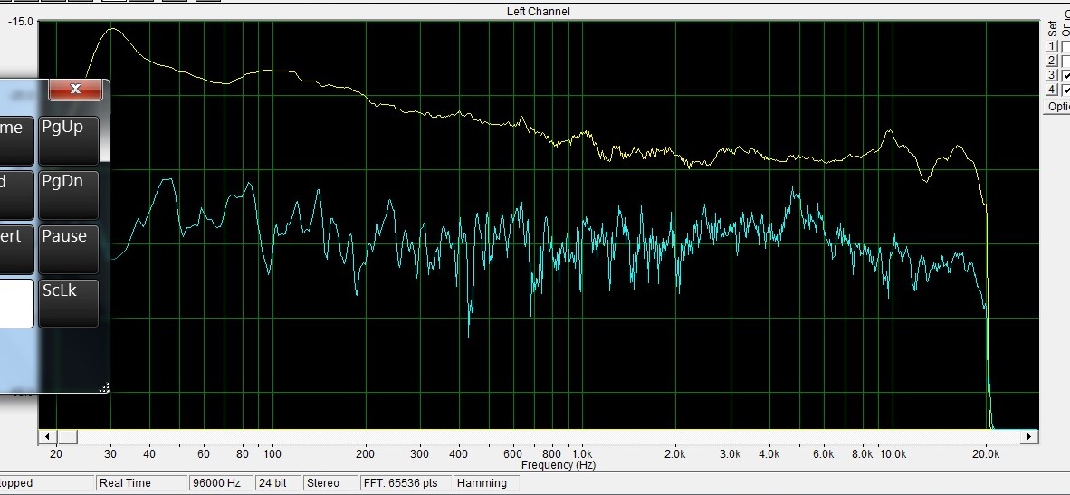Viewport: 1070px width, 495px height.
Task: Click the scroll left arrow under the graph
Action: [x=44, y=437]
